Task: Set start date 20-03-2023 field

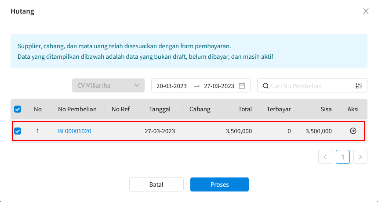Action: pyautogui.click(x=171, y=86)
